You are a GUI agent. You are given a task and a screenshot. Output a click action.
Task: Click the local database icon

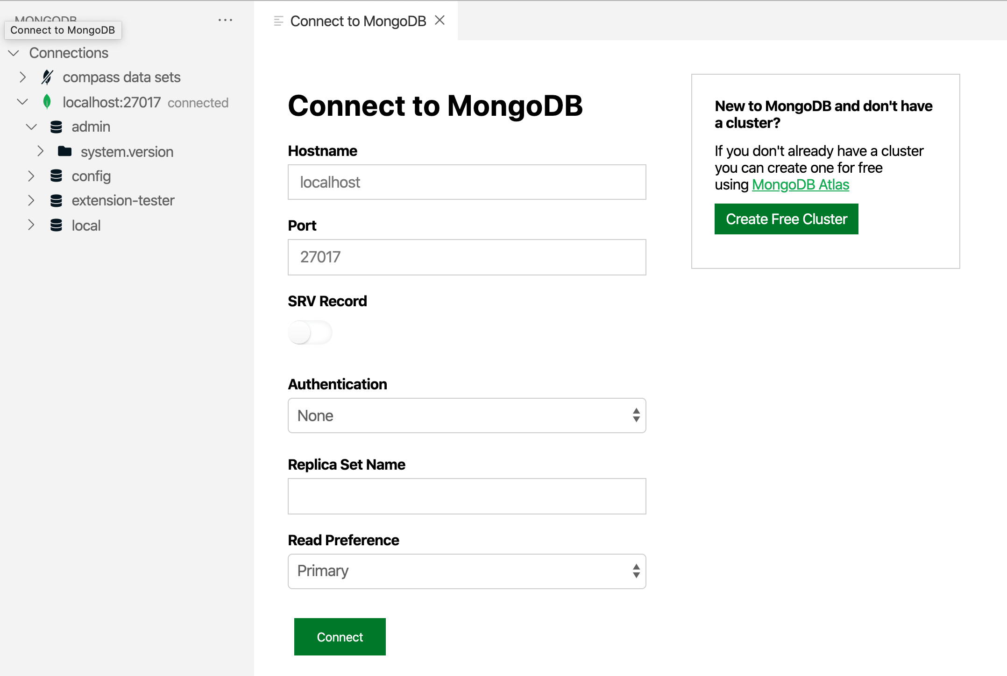click(56, 225)
